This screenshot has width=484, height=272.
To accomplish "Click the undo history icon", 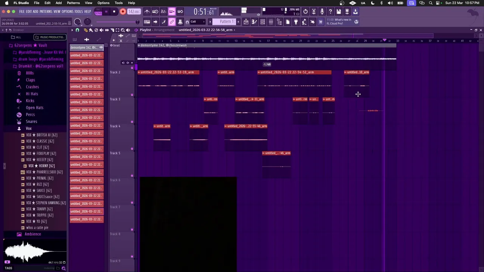I will click(x=306, y=11).
